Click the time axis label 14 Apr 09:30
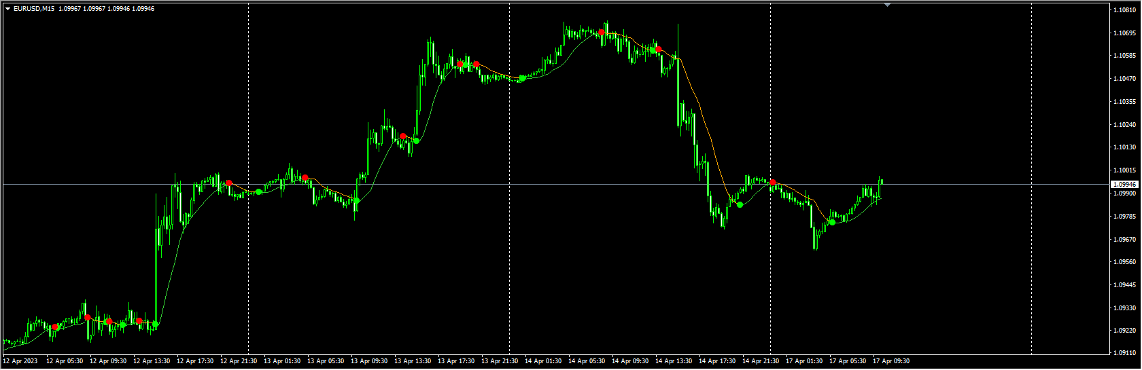This screenshot has height=370, width=1142. coord(630,361)
